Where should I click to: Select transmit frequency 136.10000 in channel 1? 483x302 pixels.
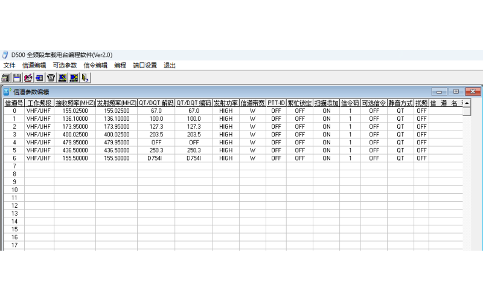point(117,118)
